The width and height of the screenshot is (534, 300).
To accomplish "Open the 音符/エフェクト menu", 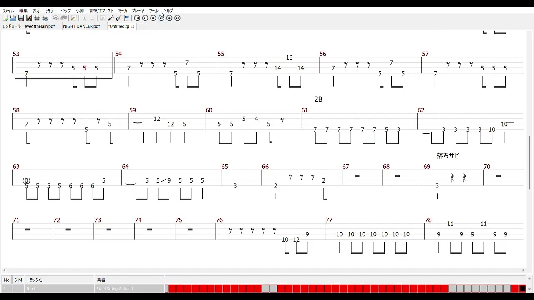I will 101,10.
